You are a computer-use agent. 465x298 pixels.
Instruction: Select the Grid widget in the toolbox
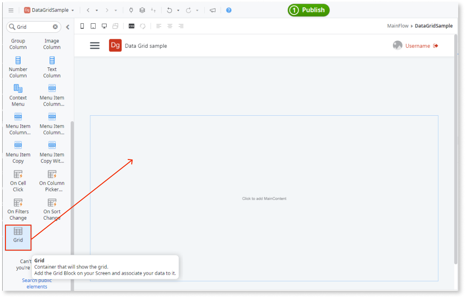pos(18,236)
